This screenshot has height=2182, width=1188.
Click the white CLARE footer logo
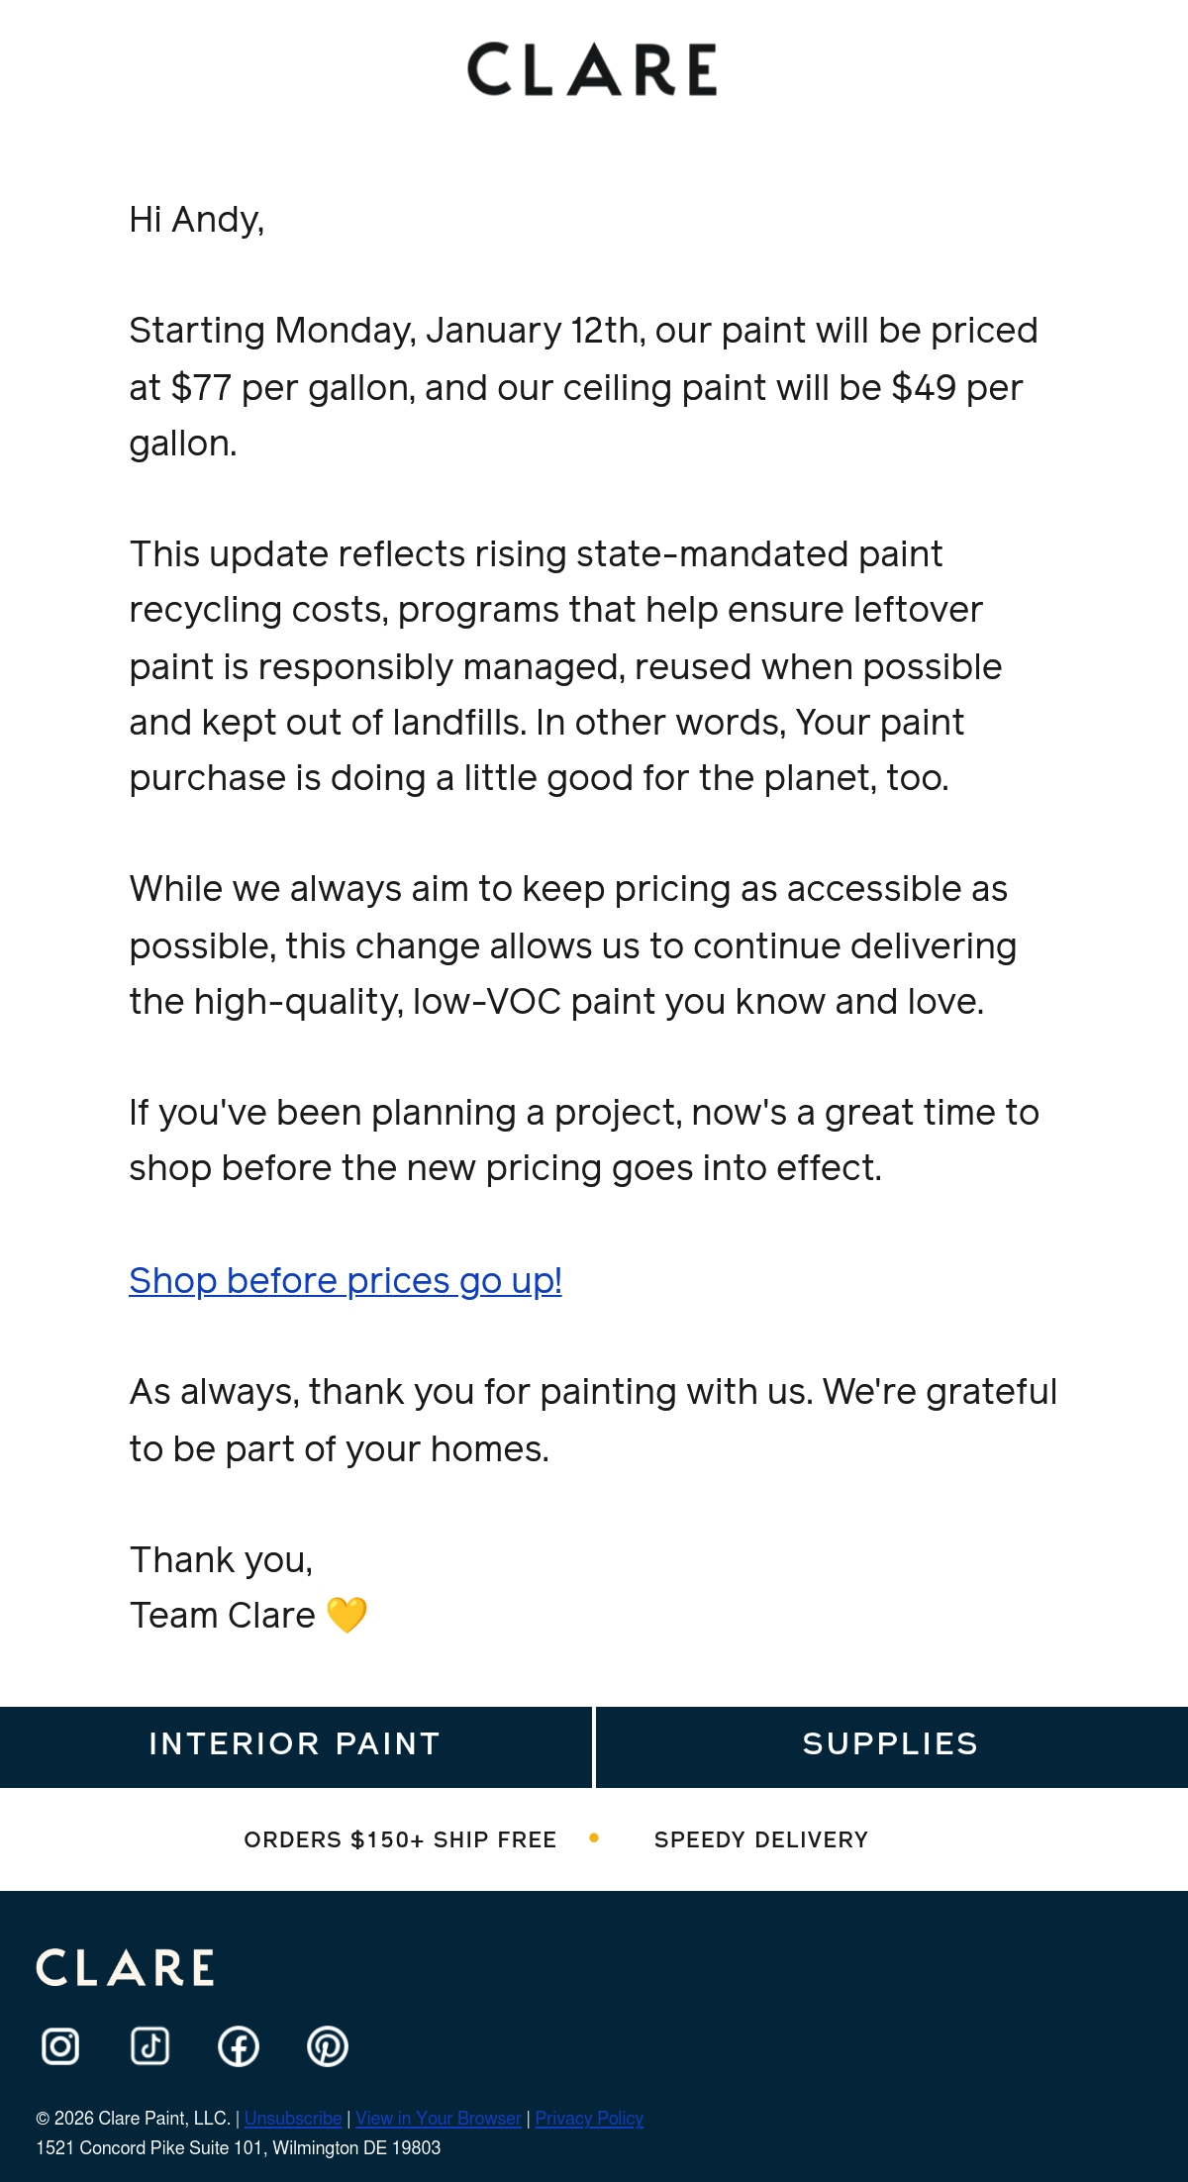[x=125, y=1967]
